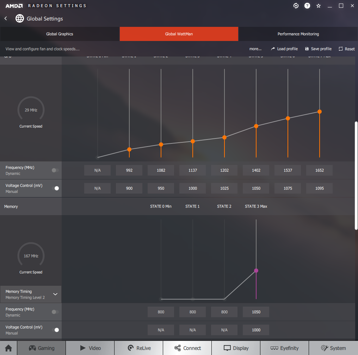This screenshot has height=355, width=358.
Task: Toggle Memory Voltage Control manual switch
Action: point(55,330)
